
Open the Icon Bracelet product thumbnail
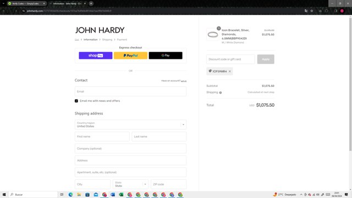click(213, 35)
